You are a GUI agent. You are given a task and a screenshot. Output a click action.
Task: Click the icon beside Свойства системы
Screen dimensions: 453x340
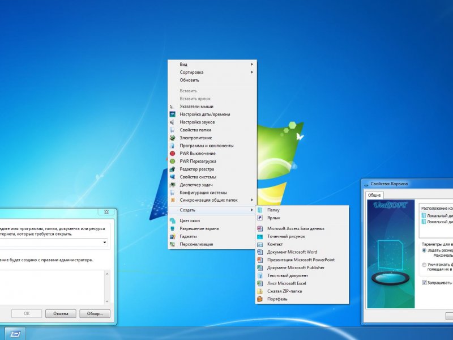coord(172,177)
